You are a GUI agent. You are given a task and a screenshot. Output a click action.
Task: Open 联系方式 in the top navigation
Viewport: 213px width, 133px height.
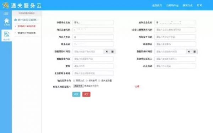pos(187,5)
